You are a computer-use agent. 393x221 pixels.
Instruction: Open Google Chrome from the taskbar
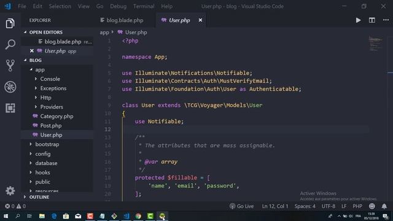[138, 216]
